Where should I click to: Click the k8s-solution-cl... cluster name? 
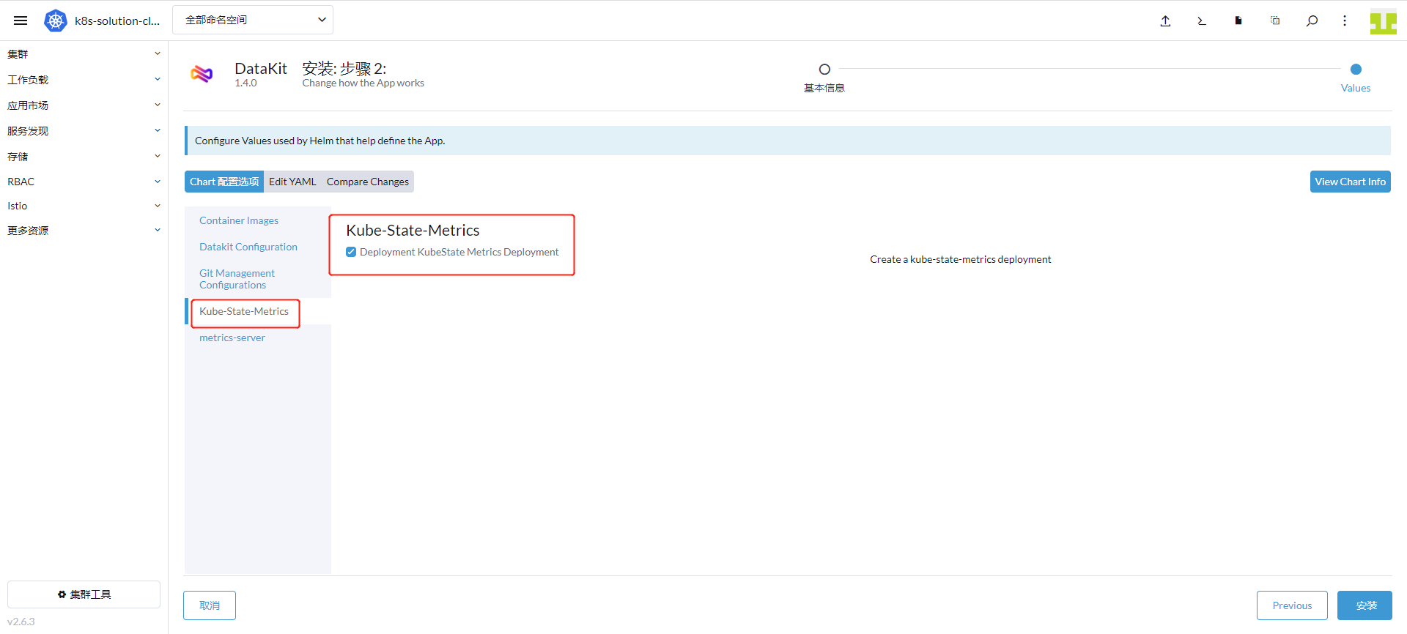coord(117,20)
